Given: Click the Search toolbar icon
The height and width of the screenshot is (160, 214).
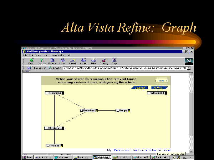Looking at the screenshot, I should pos(73,61).
